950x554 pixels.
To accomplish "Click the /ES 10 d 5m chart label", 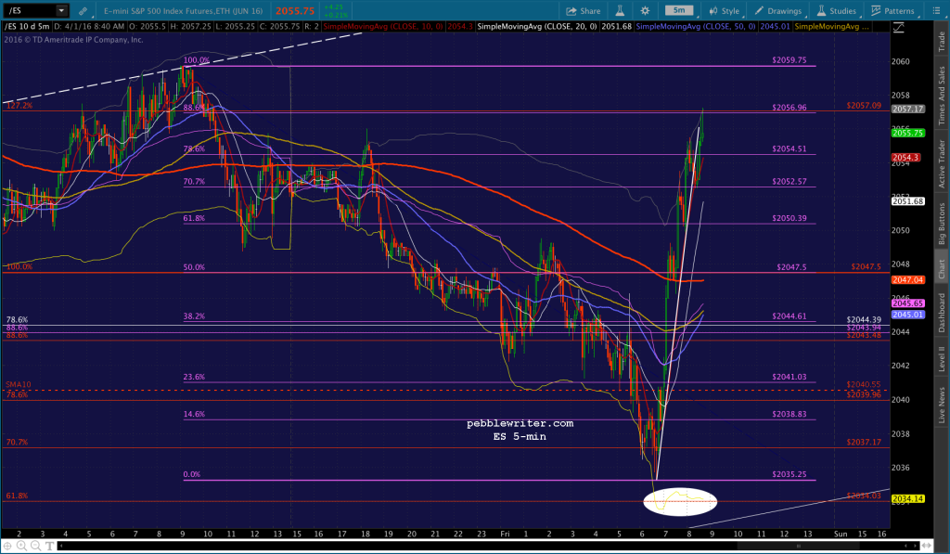I will 27,27.
